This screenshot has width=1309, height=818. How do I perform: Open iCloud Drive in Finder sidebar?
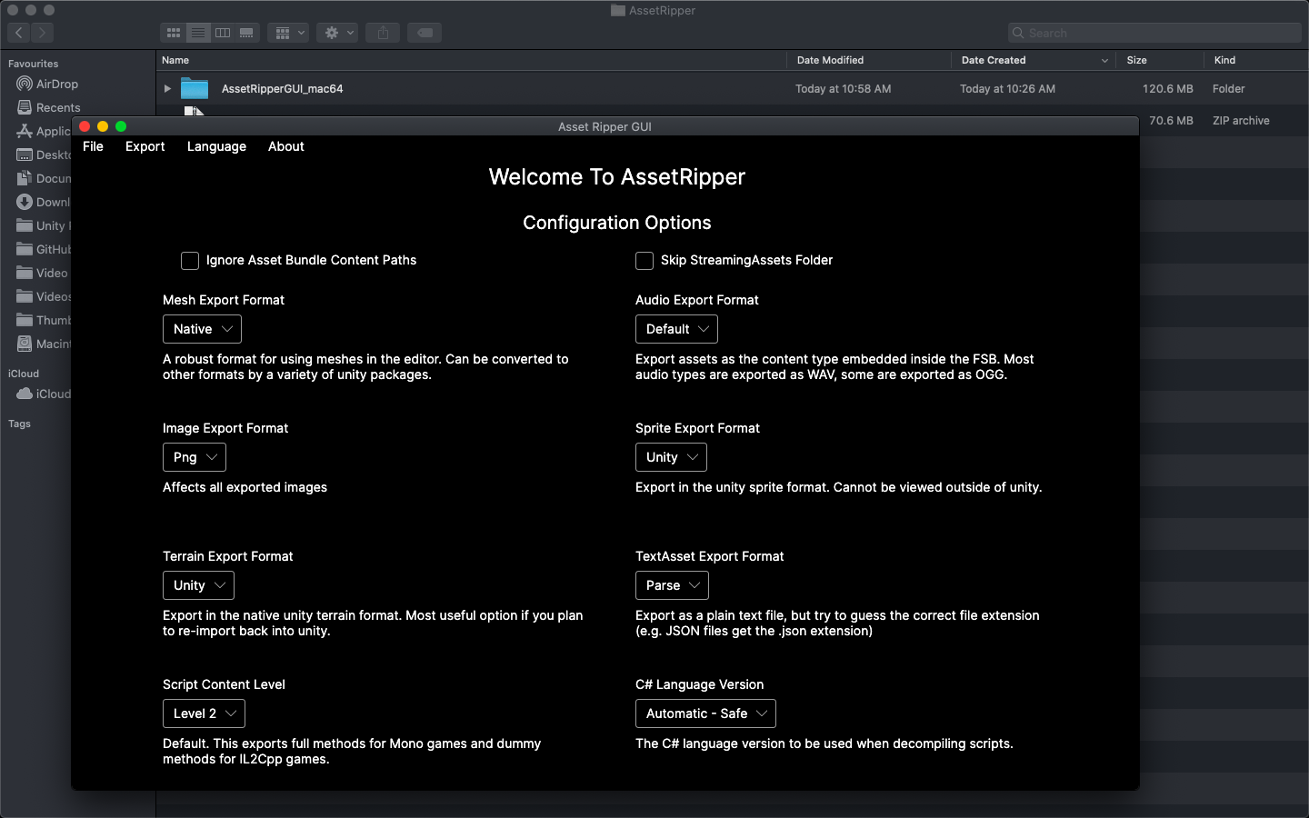pos(43,394)
